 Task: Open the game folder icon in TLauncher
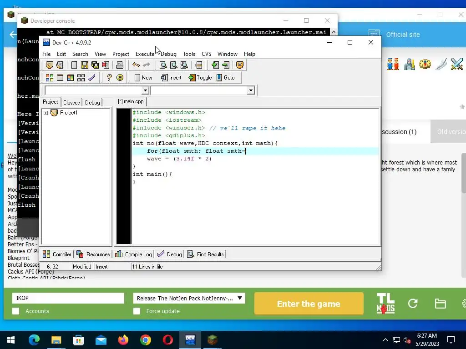coord(440,304)
